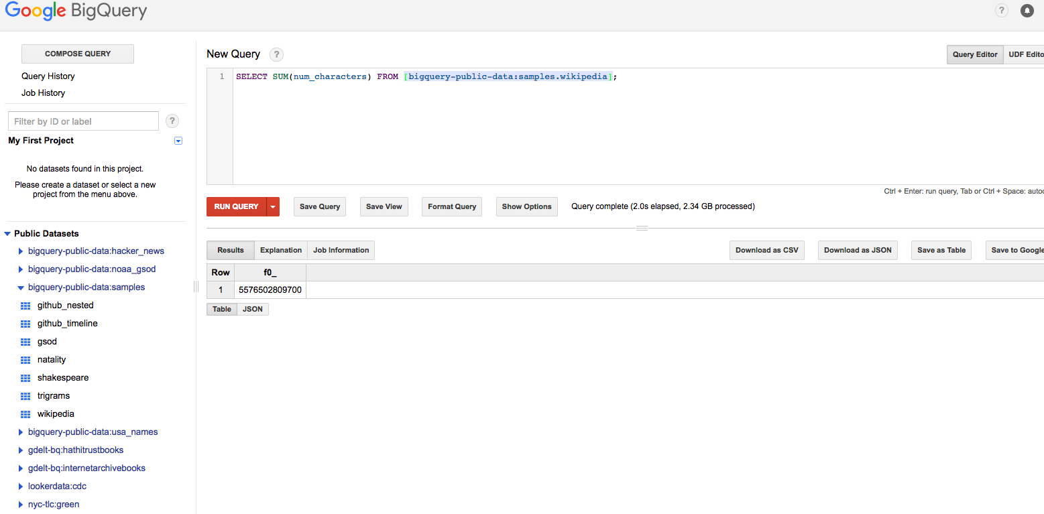The width and height of the screenshot is (1044, 514).
Task: Click Show Options
Action: [x=527, y=206]
